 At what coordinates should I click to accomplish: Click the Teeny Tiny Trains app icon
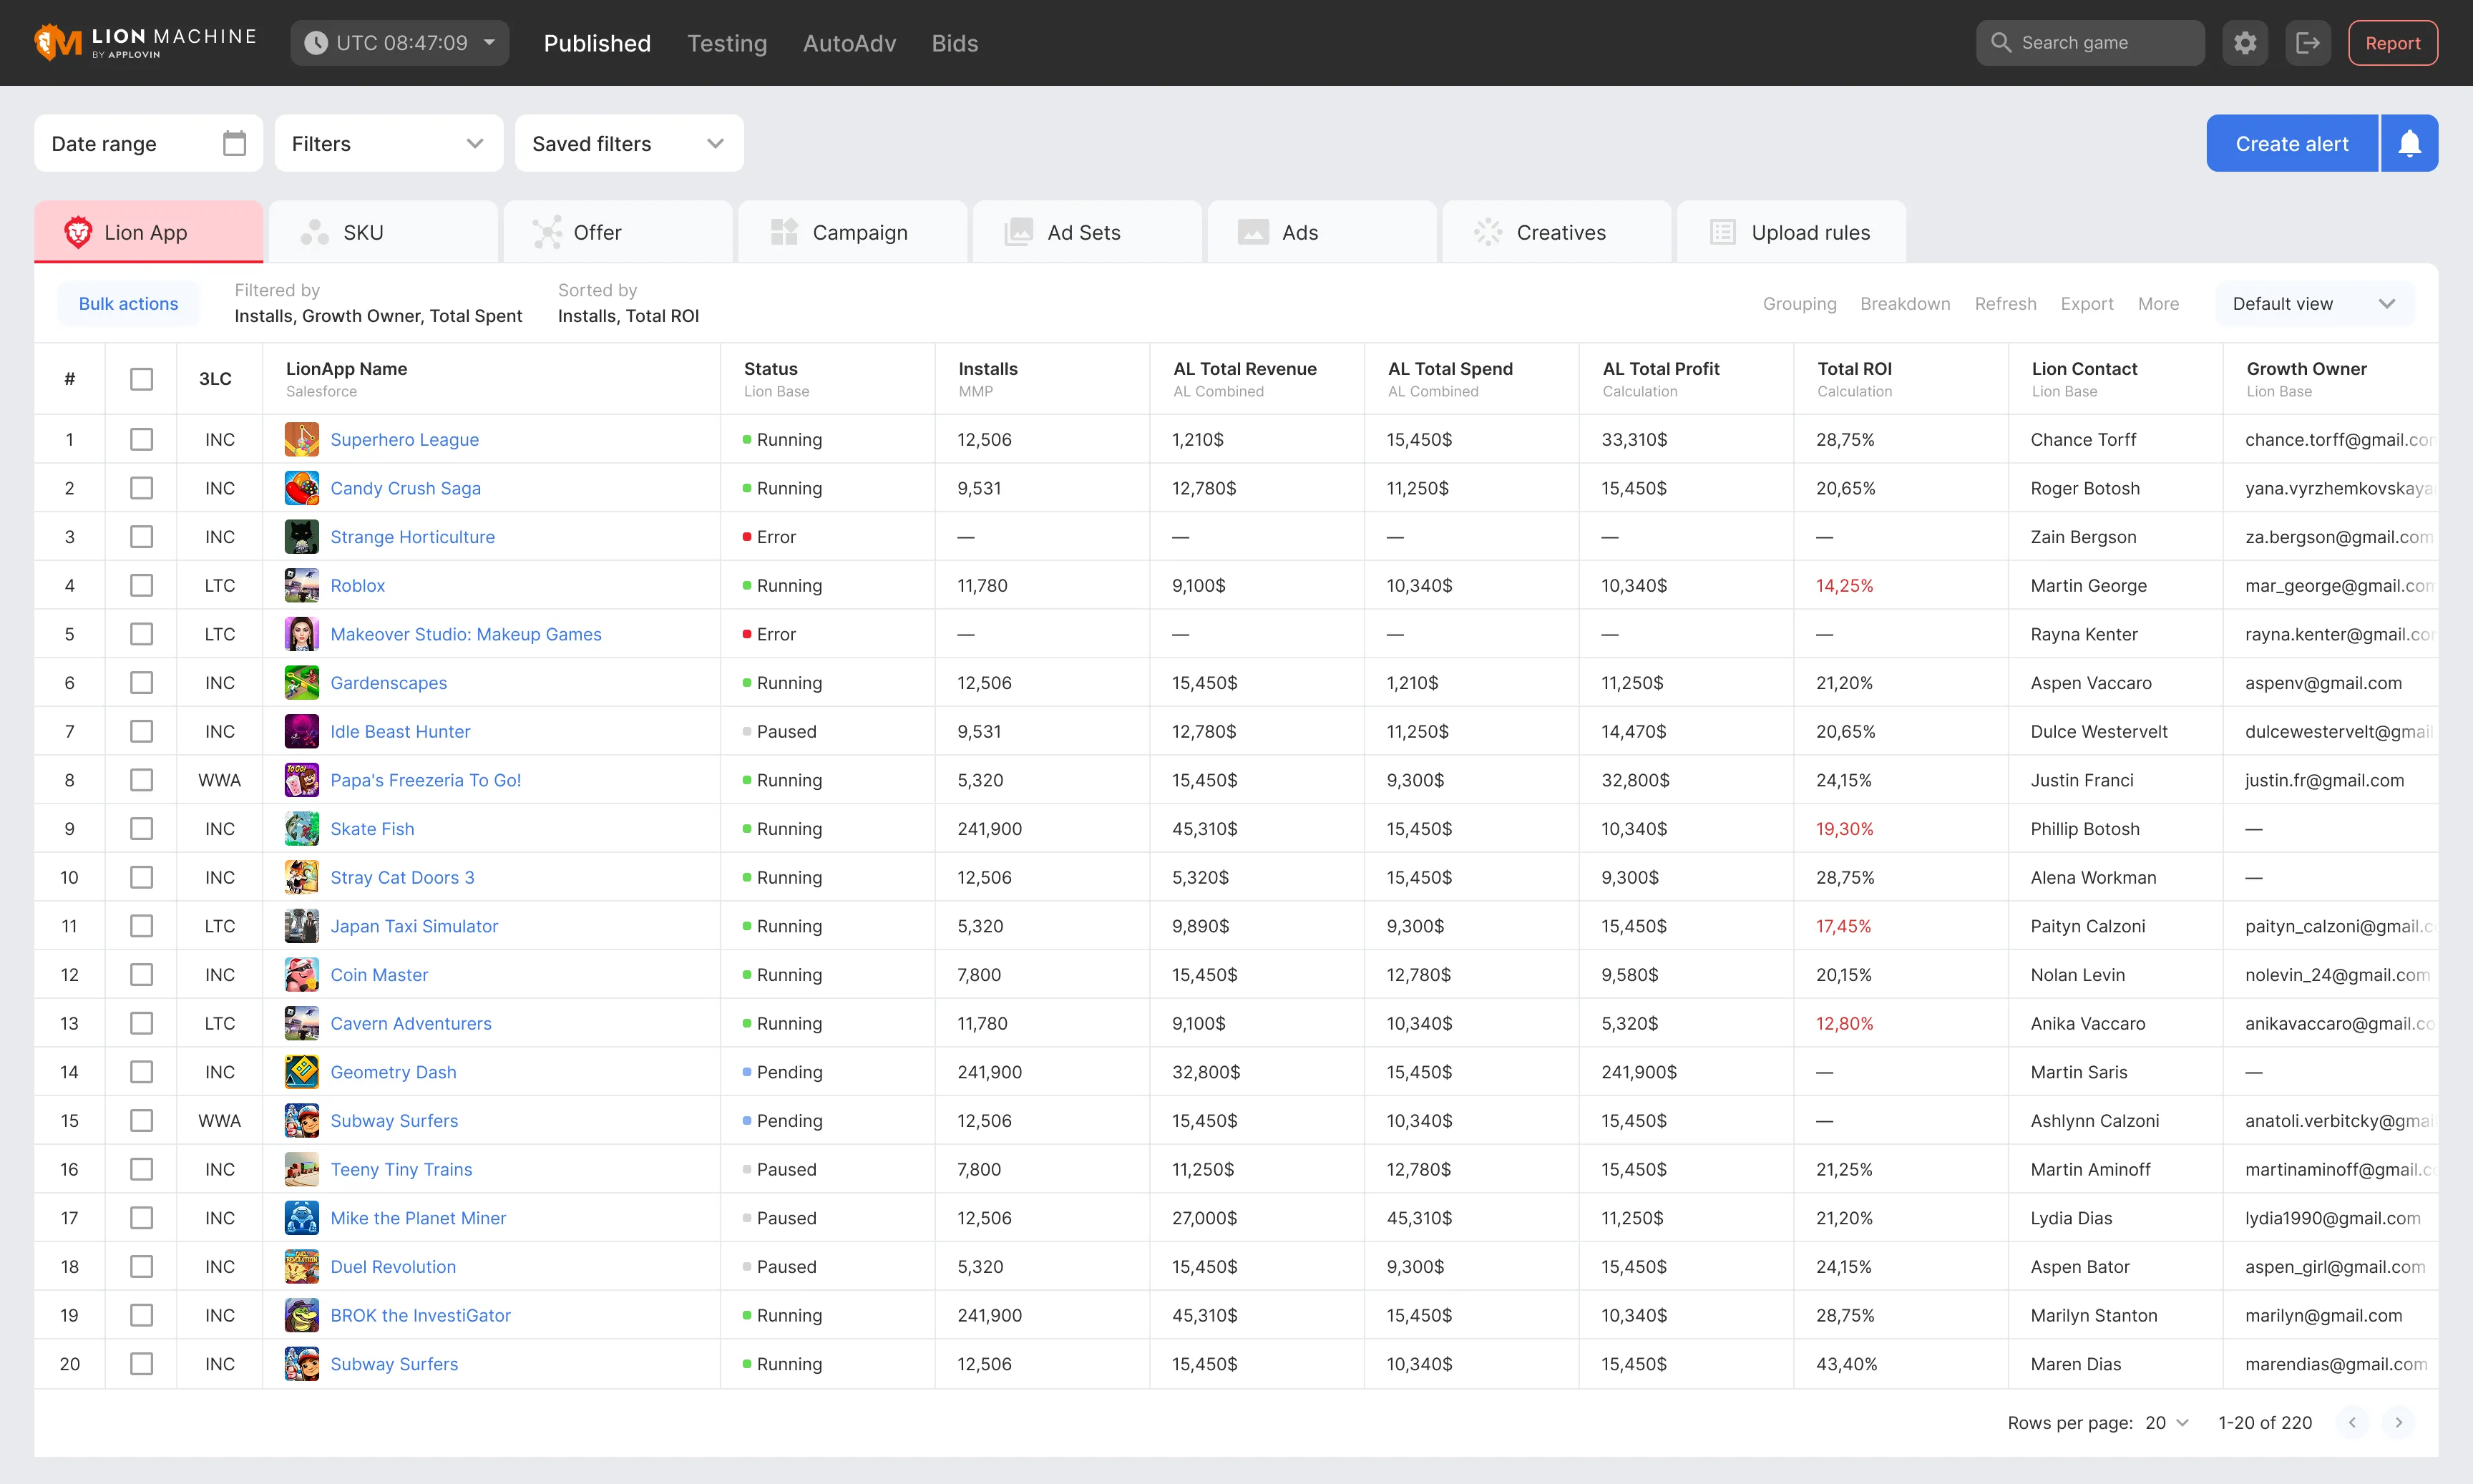301,1169
